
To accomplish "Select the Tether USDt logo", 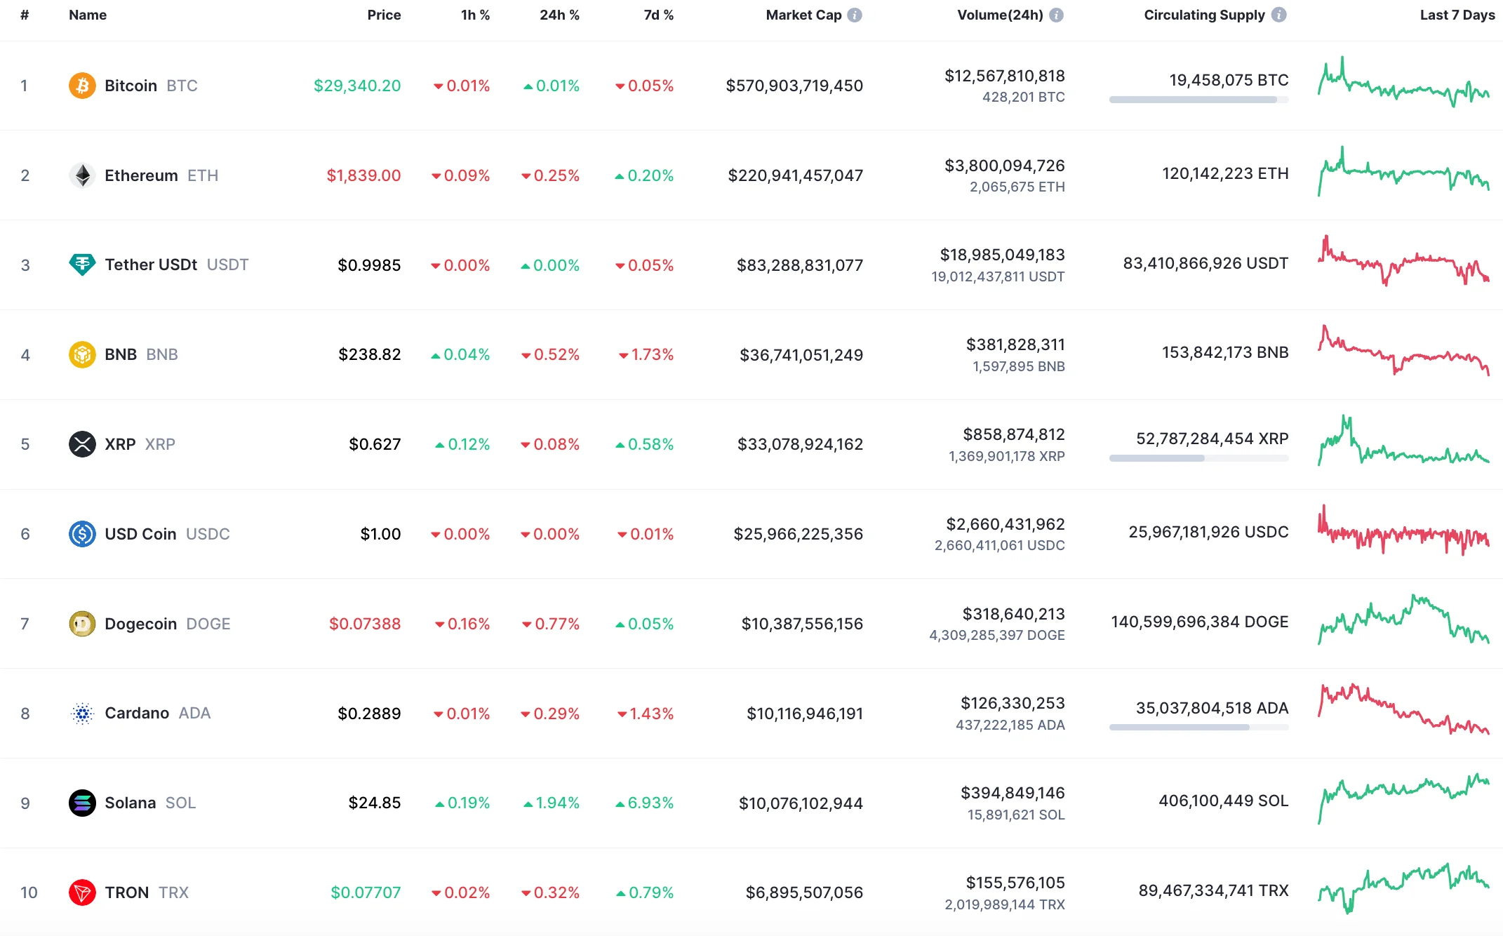I will (82, 265).
